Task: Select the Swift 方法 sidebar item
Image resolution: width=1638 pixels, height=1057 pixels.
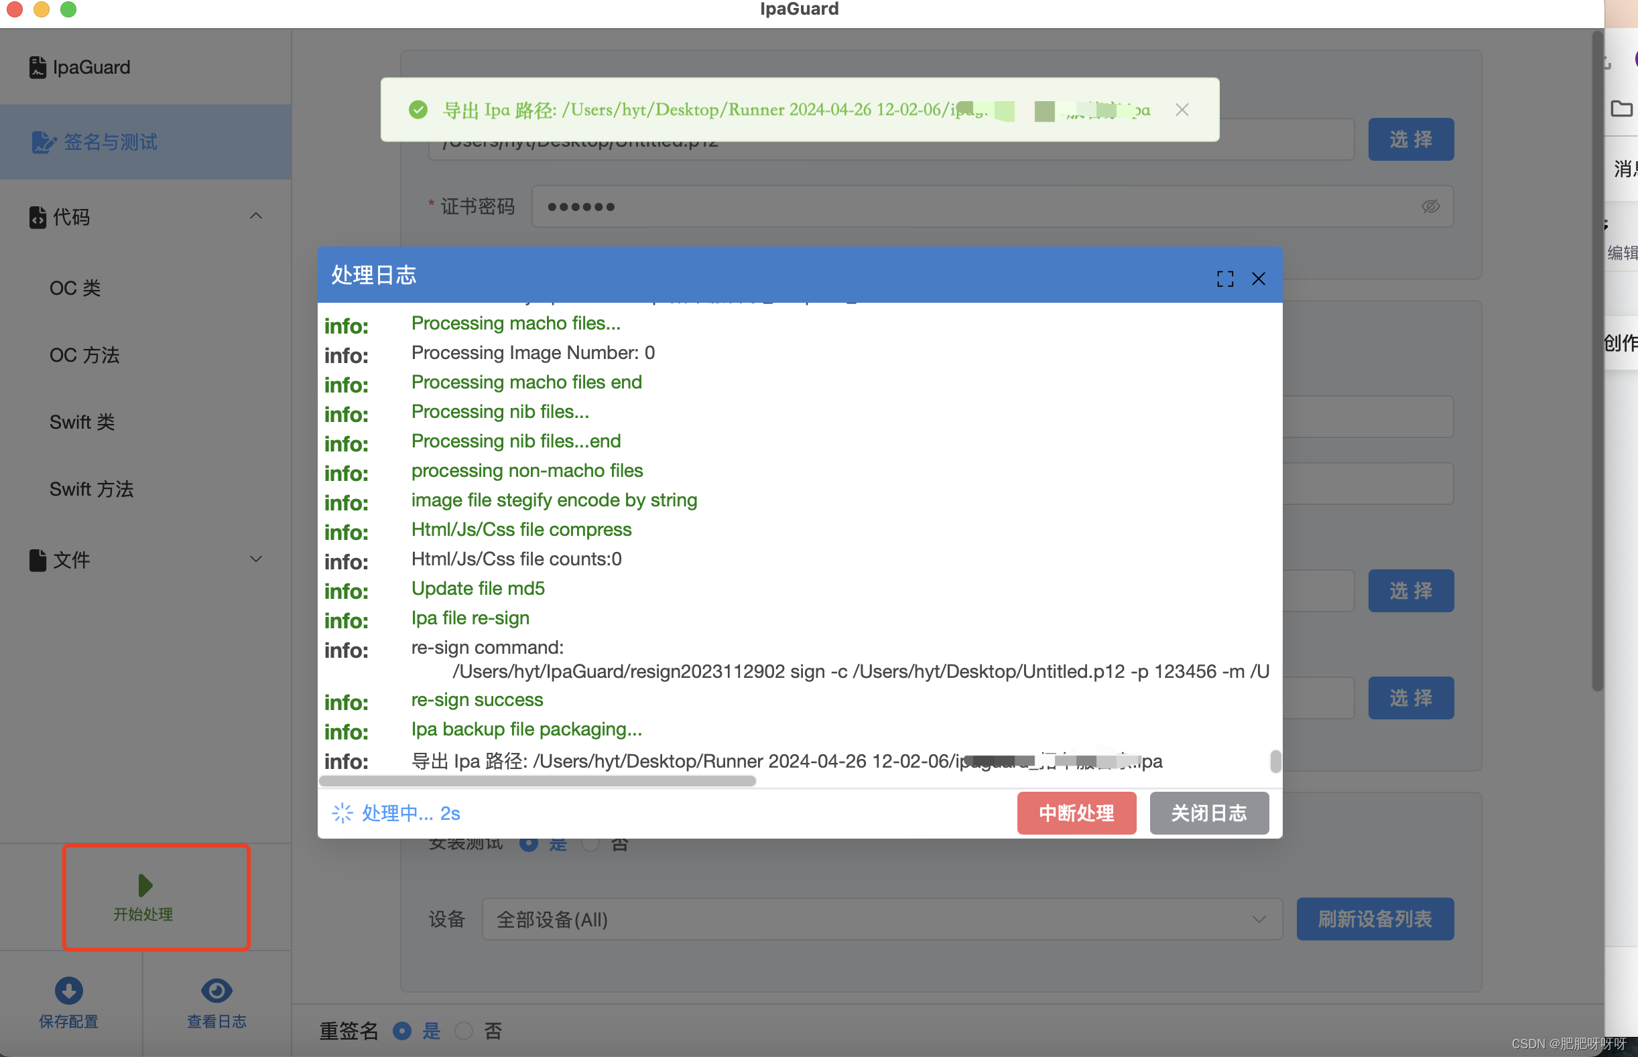Action: pyautogui.click(x=91, y=490)
